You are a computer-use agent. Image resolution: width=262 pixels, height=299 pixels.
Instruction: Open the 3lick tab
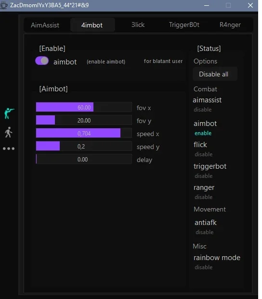[x=138, y=25]
